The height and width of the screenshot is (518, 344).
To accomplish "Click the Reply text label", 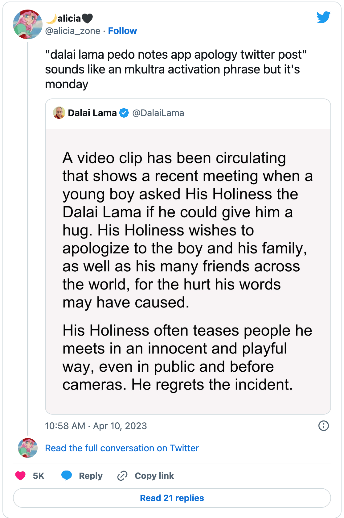I will [x=91, y=476].
